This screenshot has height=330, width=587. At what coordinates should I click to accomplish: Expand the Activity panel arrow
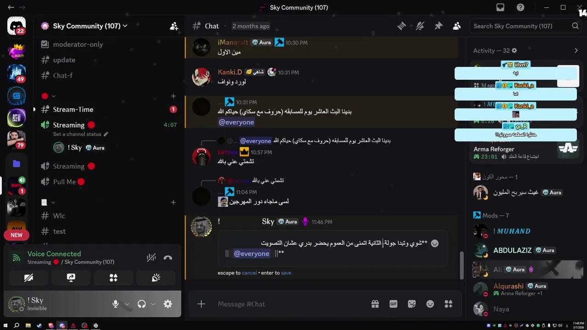[576, 50]
